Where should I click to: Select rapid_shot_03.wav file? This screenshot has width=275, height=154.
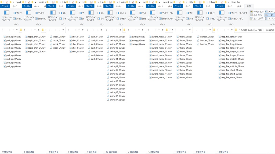pos(35,44)
